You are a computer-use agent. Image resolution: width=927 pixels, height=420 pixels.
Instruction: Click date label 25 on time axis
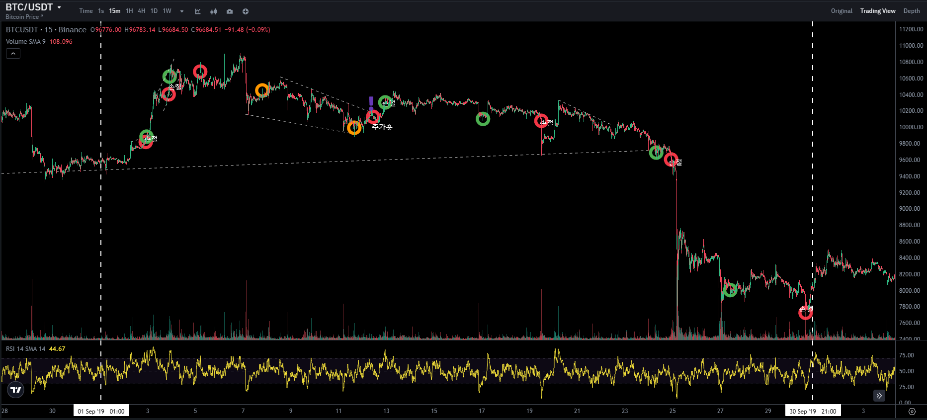pos(673,411)
